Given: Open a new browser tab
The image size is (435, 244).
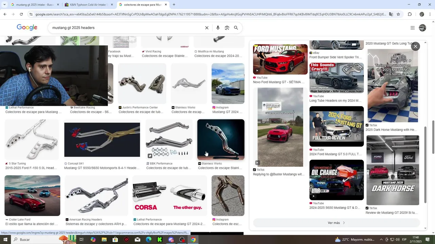Looking at the screenshot, I should [x=174, y=5].
